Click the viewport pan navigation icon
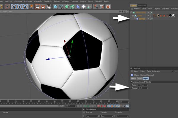The image size is (178, 118). pyautogui.click(x=120, y=12)
